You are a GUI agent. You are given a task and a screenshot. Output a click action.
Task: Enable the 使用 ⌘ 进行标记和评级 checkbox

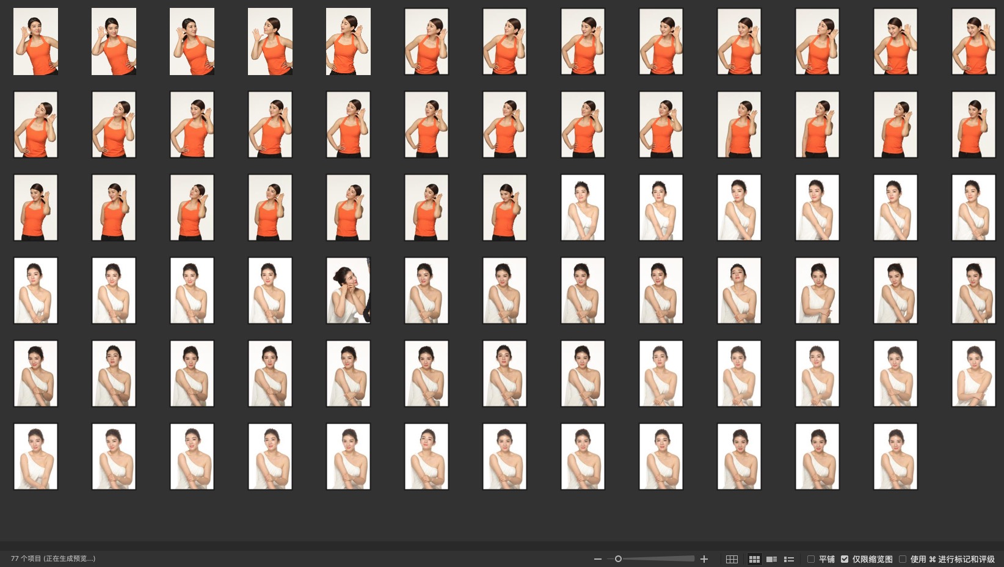(x=903, y=559)
